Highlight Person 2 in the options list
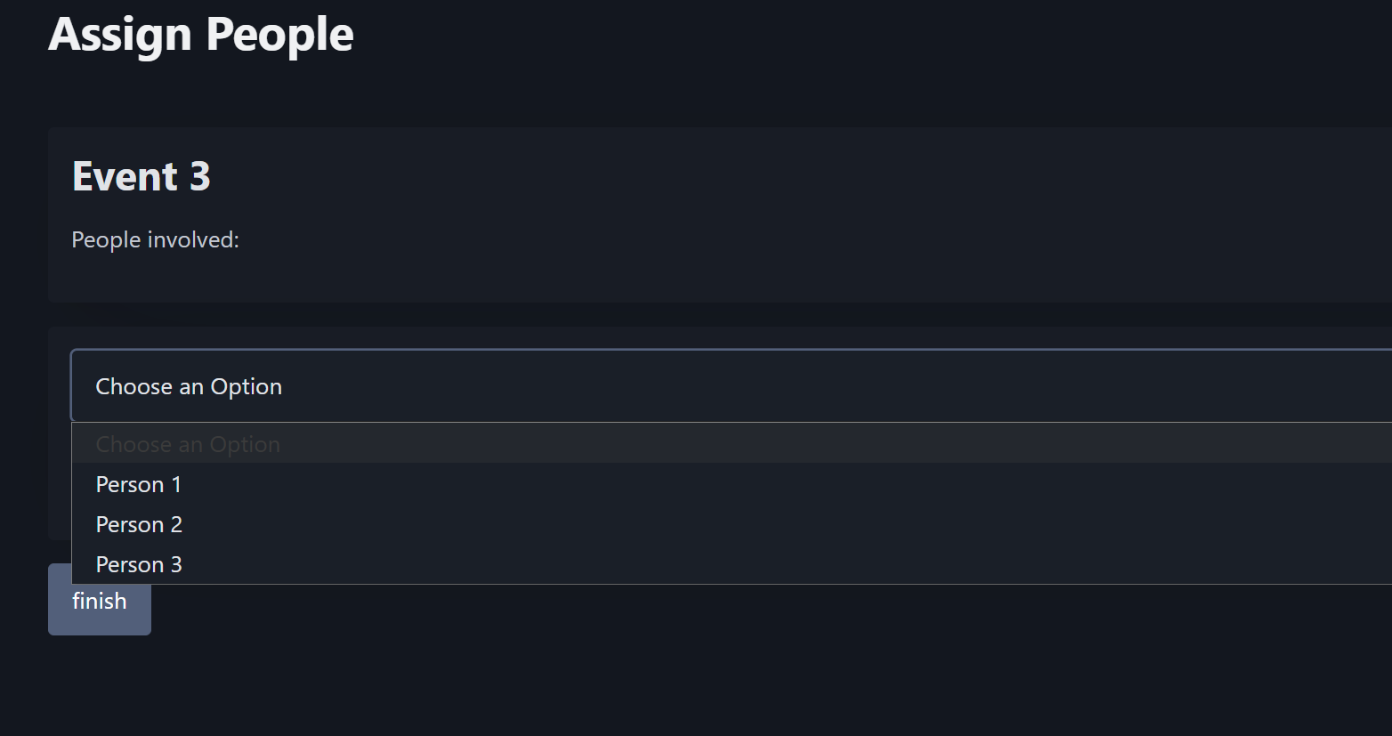 (x=138, y=523)
